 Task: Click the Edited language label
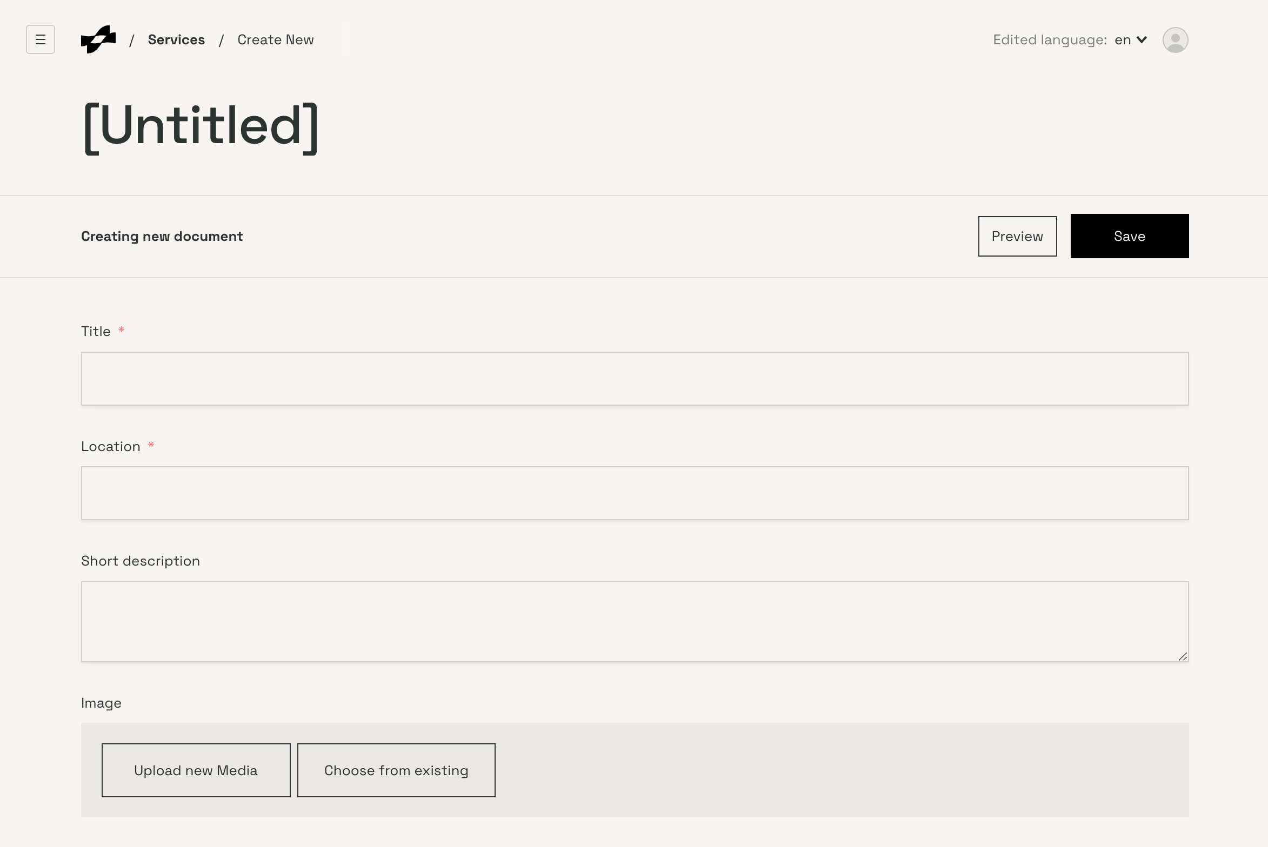click(x=1050, y=40)
